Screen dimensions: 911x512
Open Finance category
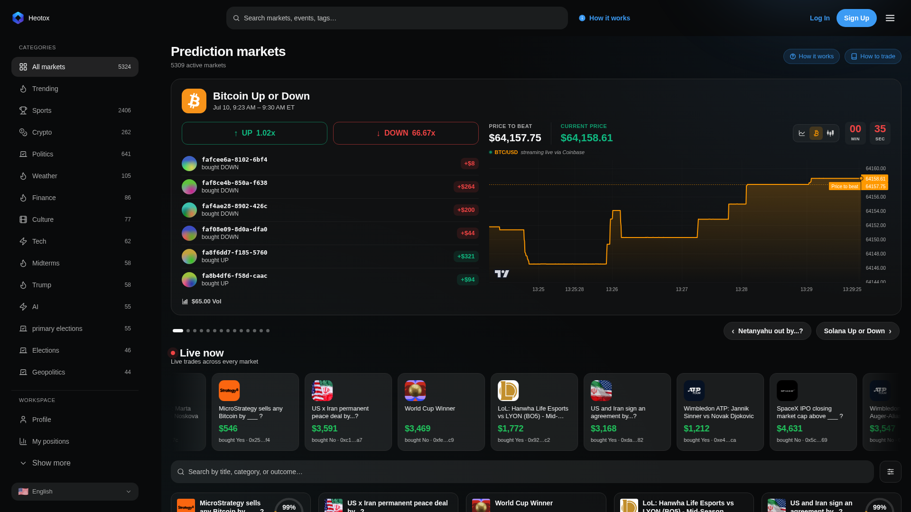[x=75, y=198]
